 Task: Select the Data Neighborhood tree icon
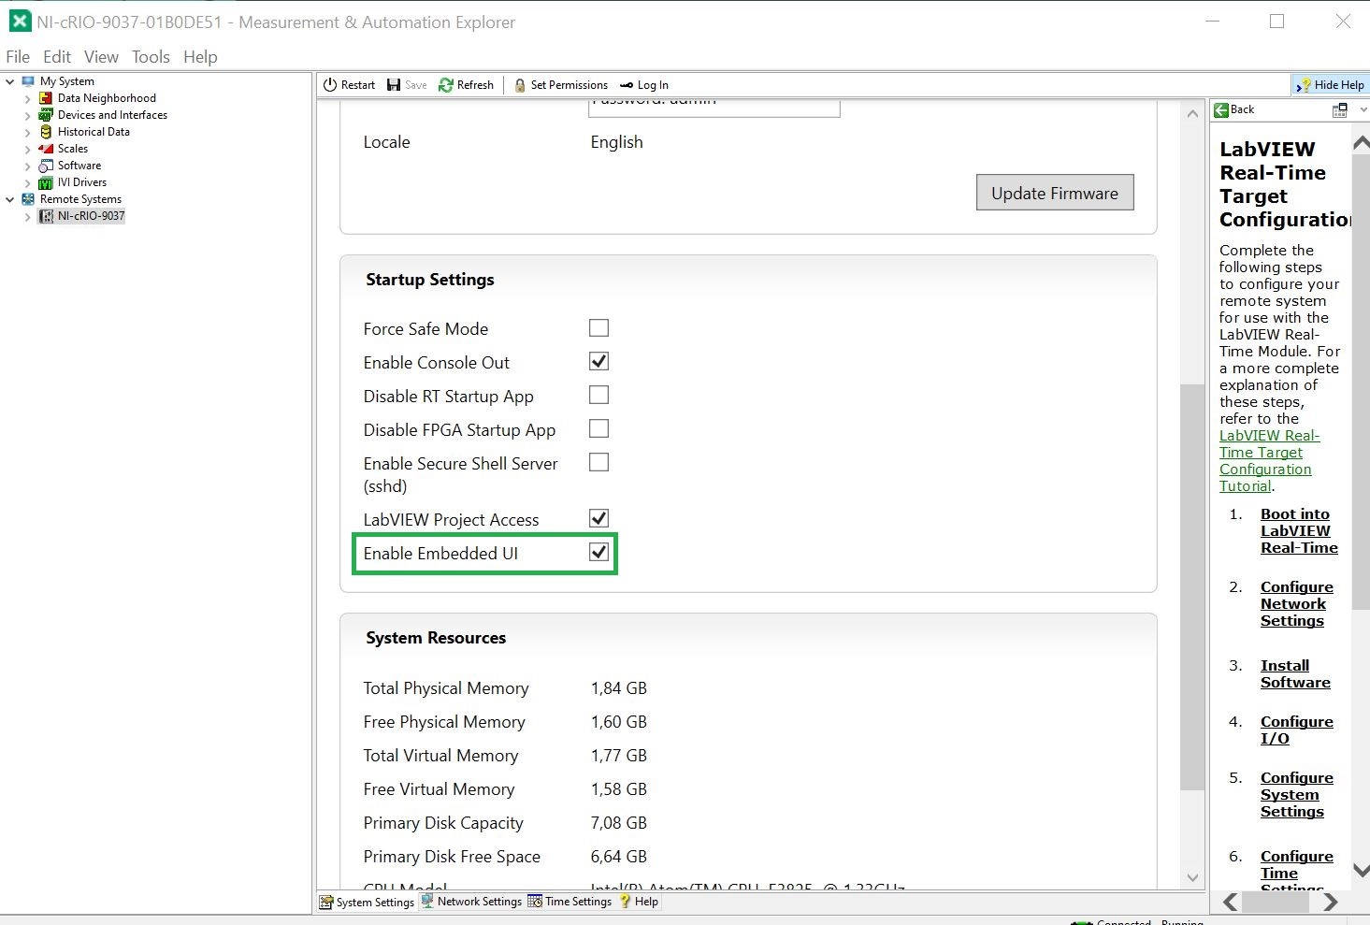[46, 98]
